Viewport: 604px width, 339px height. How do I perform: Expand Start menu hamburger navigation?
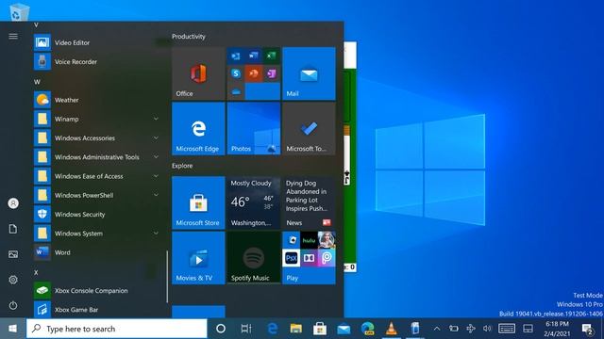pyautogui.click(x=13, y=36)
